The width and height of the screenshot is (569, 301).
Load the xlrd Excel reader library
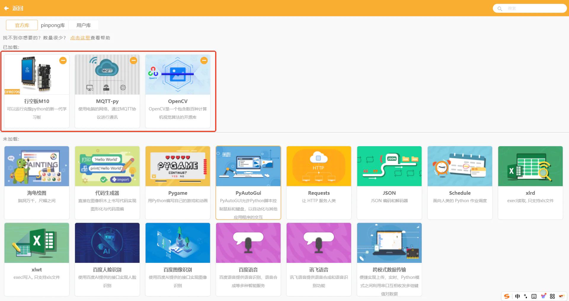click(530, 183)
